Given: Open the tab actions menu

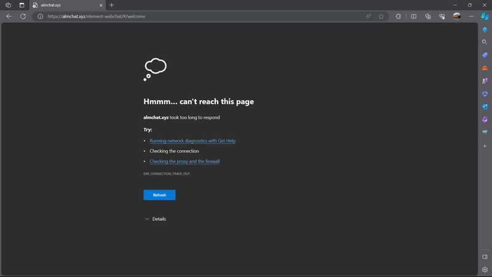Looking at the screenshot, I should coord(21,5).
